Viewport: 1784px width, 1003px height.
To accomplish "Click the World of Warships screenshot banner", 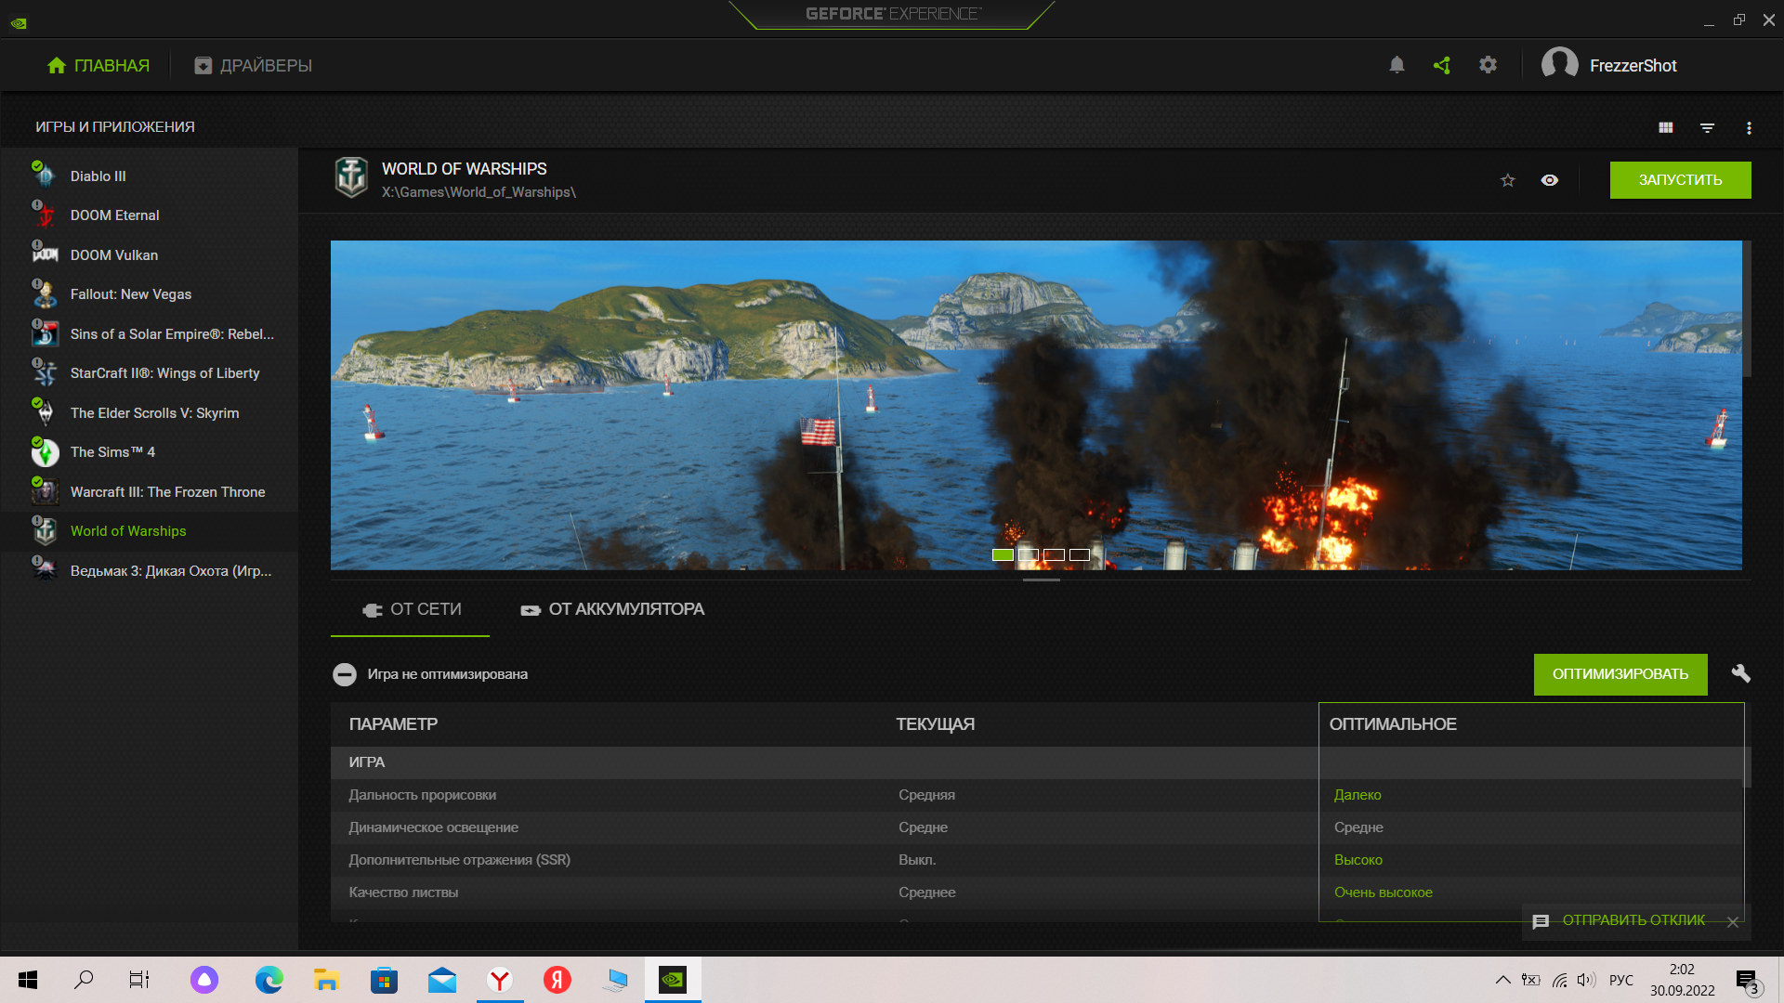I will click(1036, 405).
